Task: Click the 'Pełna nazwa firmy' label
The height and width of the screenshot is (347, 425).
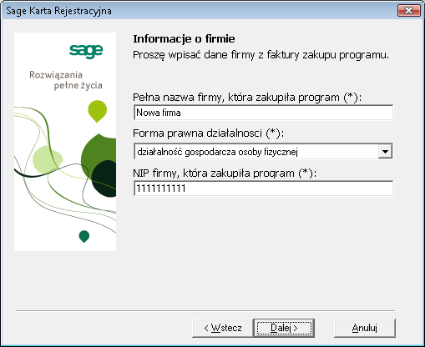Action: [x=247, y=98]
